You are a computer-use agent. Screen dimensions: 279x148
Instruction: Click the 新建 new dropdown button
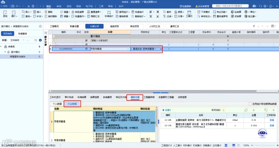(x=4, y=40)
